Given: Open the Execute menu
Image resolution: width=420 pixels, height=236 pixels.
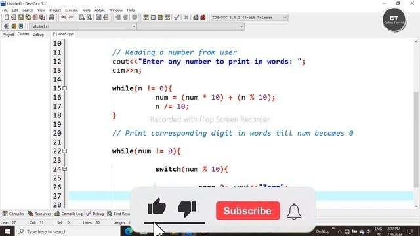Looking at the screenshot, I should (72, 10).
